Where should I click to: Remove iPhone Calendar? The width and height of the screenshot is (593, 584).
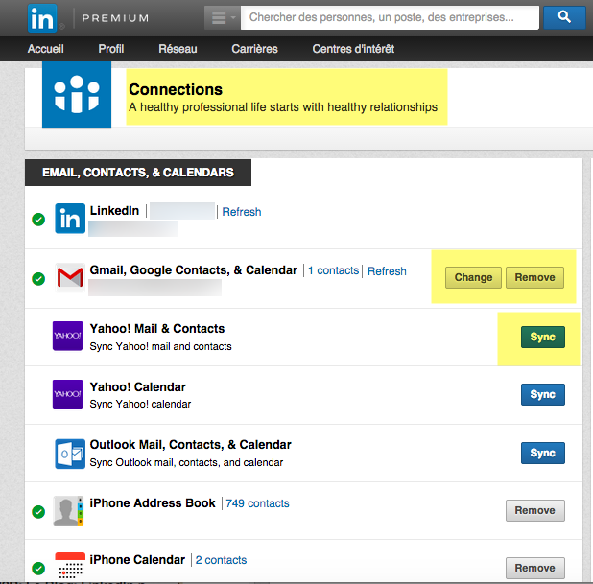[535, 568]
